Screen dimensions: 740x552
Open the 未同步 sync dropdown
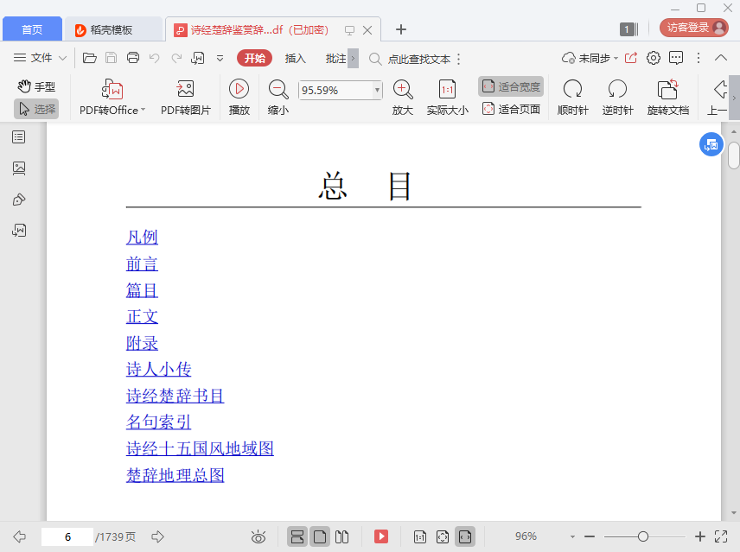coord(591,58)
